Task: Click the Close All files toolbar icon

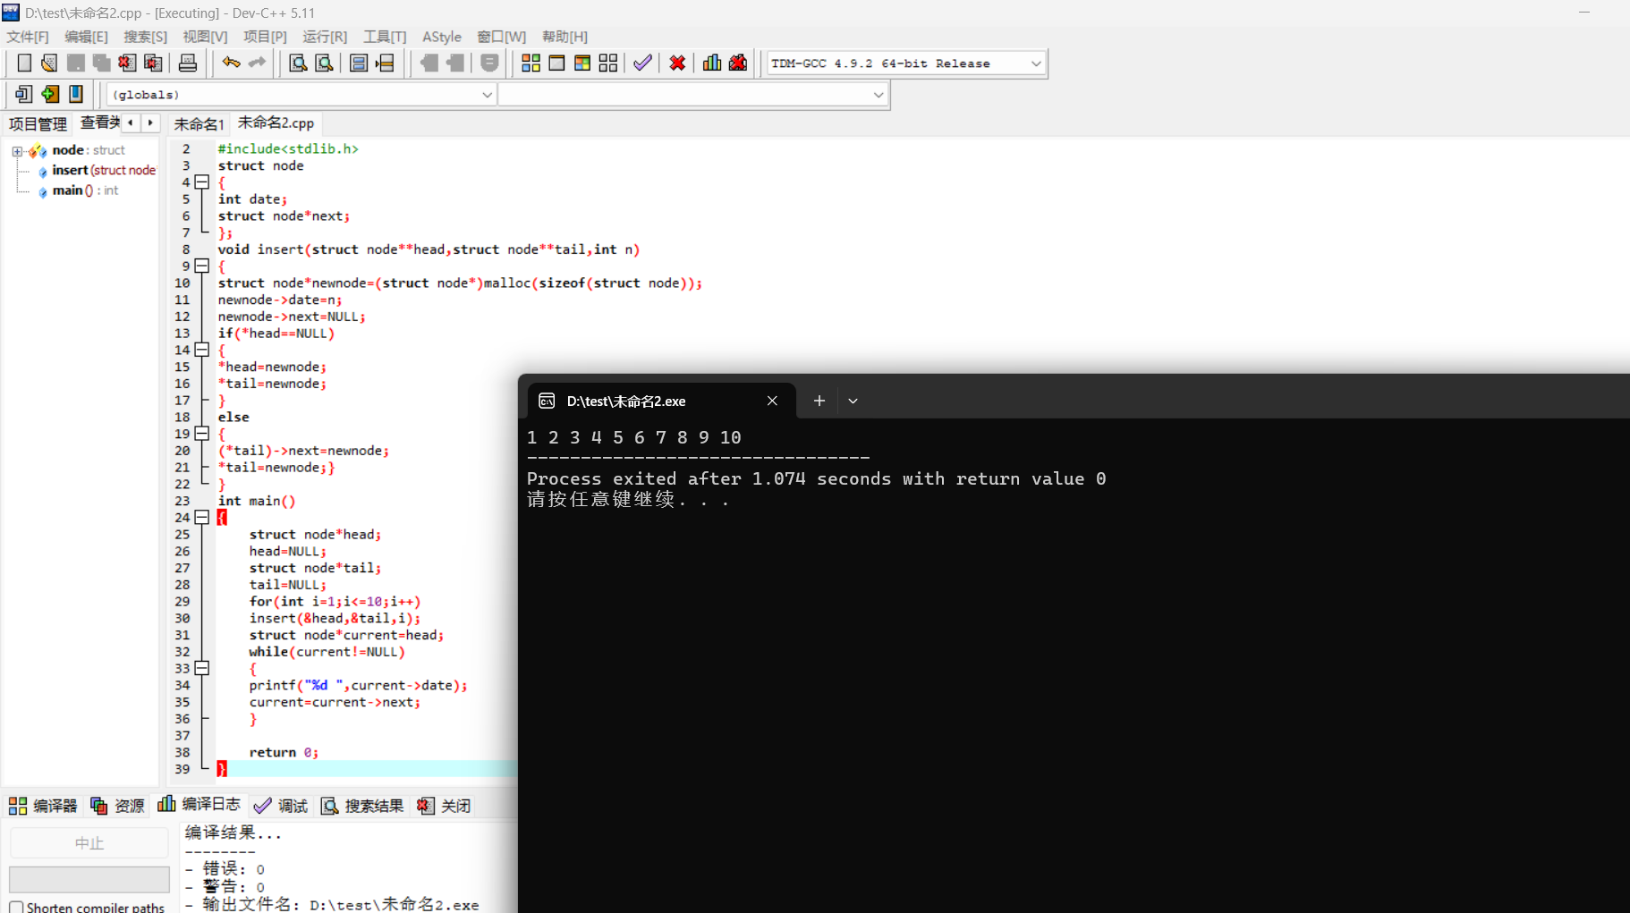Action: (153, 63)
